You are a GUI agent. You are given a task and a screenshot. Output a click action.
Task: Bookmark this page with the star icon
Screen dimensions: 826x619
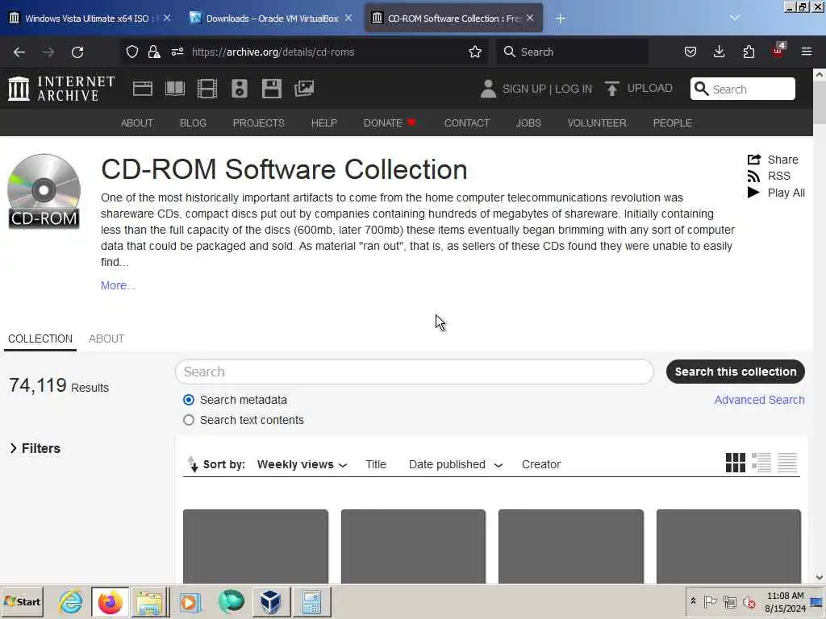pos(475,52)
